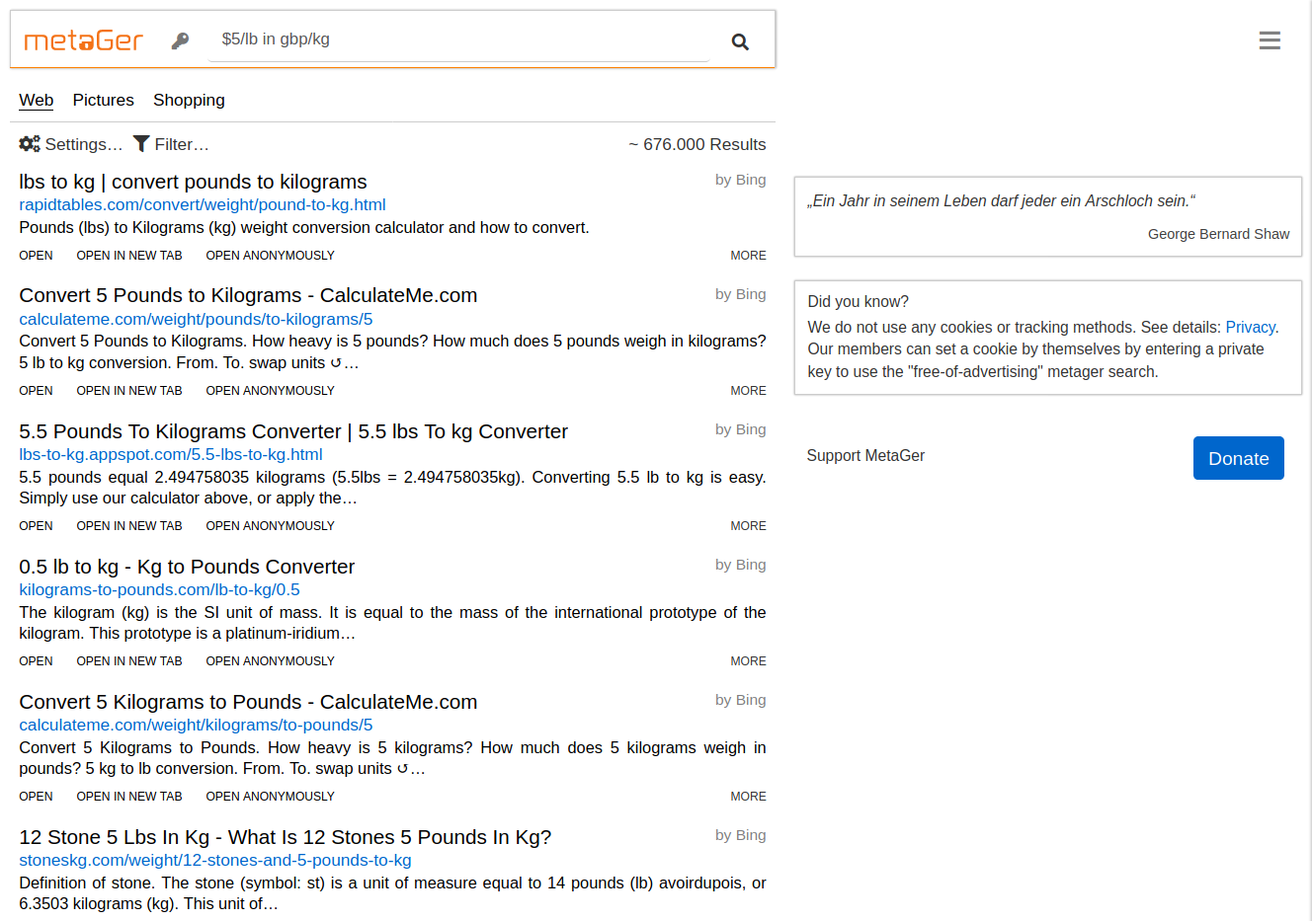Open '5.5 Pounds To Kilograms Converter' result title
The image size is (1312, 921).
click(293, 431)
